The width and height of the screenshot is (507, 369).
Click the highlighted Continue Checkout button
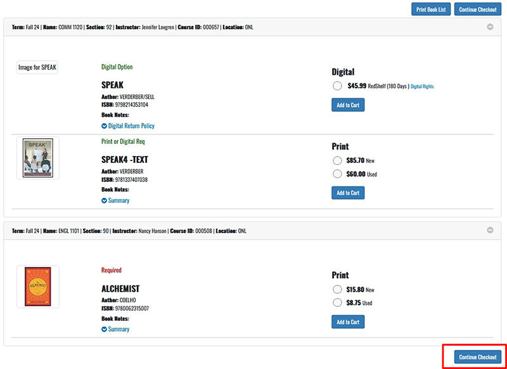click(478, 357)
